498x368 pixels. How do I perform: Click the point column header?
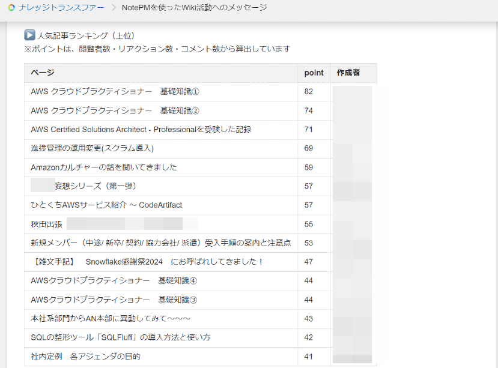(x=314, y=73)
